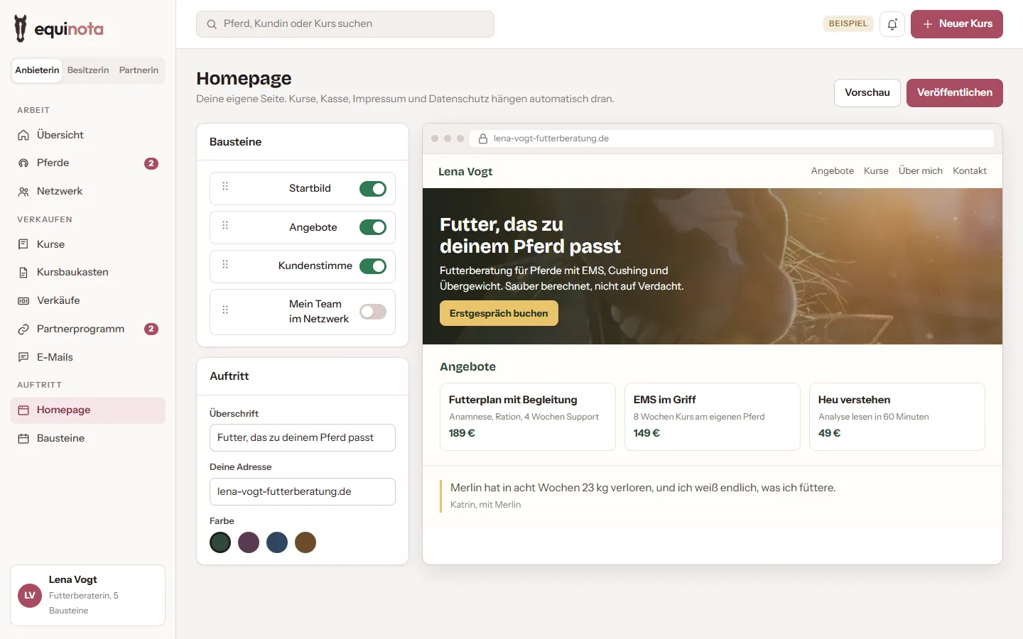Switch to the Besitzerin role tab
Screen dimensions: 1023x639
pos(88,70)
